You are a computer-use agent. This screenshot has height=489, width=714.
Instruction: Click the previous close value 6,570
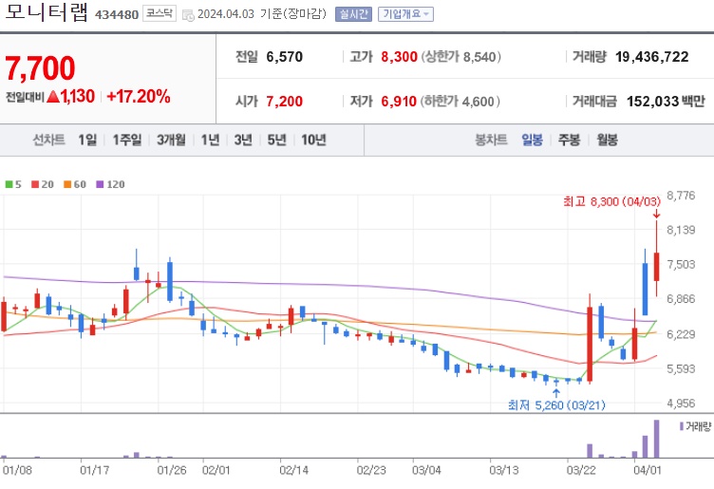click(285, 57)
